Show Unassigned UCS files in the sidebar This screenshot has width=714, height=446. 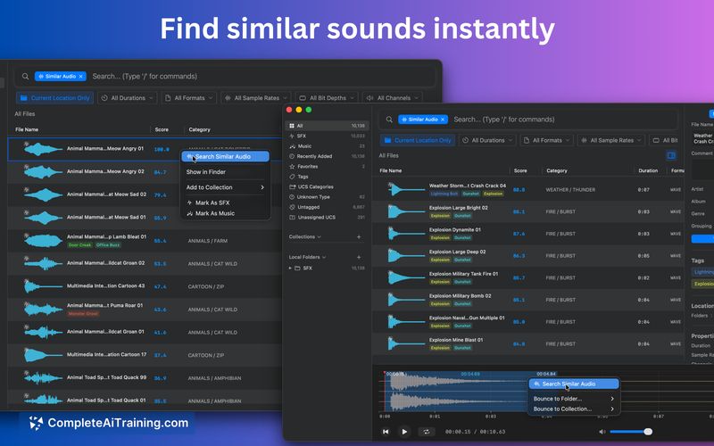coord(327,217)
